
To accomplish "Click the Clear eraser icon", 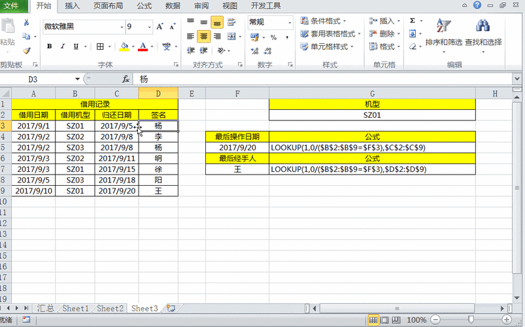I will [413, 46].
